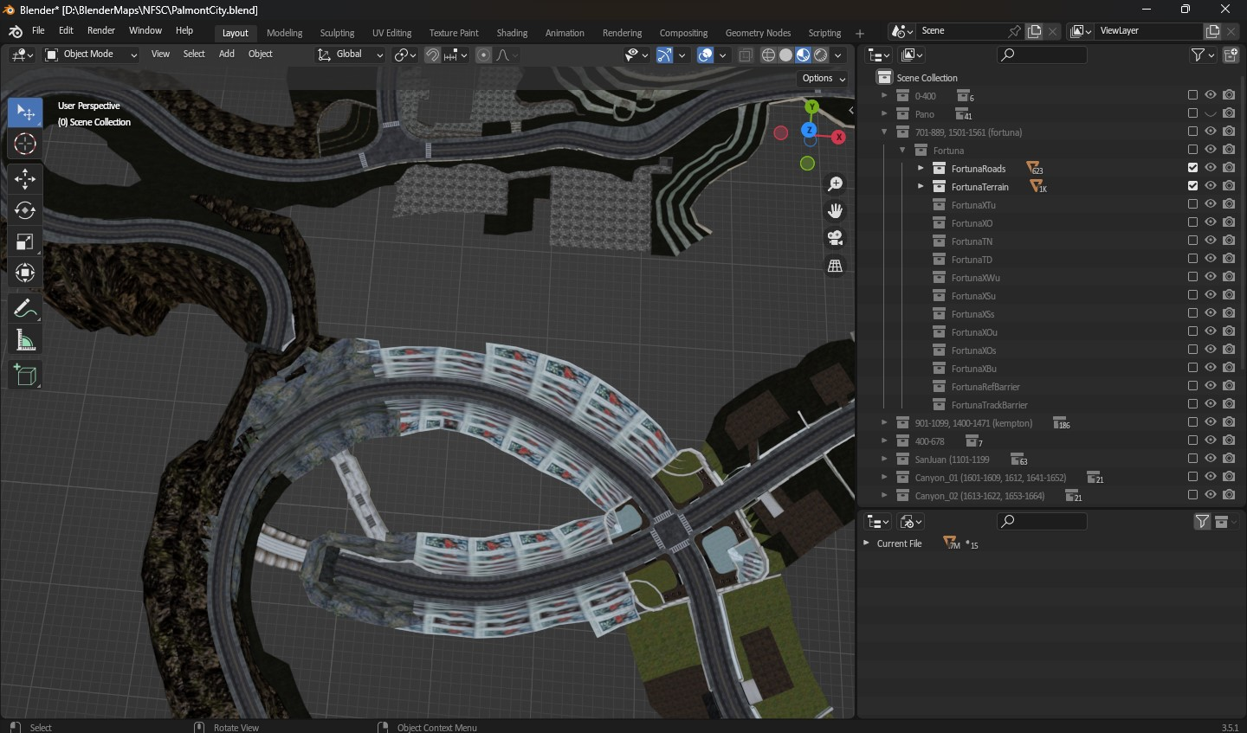Open Global transform orientation dropdown
Viewport: 1247px width, 733px height.
pos(350,55)
